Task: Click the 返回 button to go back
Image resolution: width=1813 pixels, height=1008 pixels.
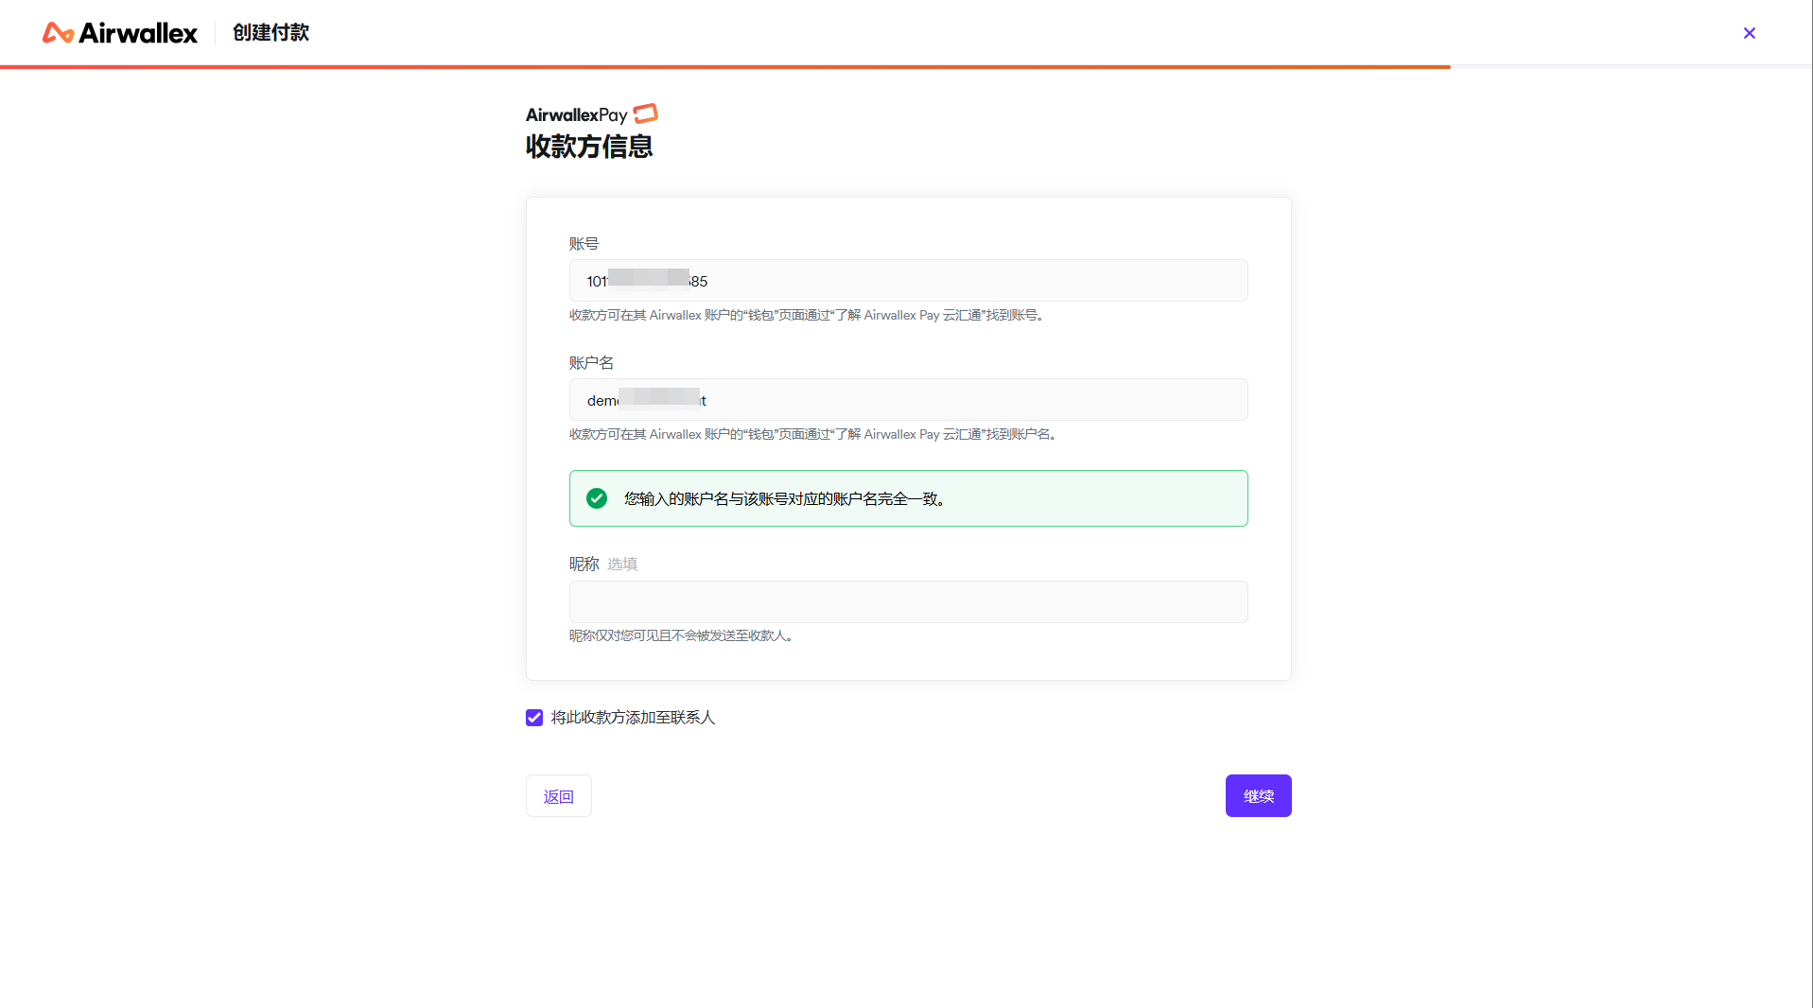Action: pyautogui.click(x=558, y=796)
